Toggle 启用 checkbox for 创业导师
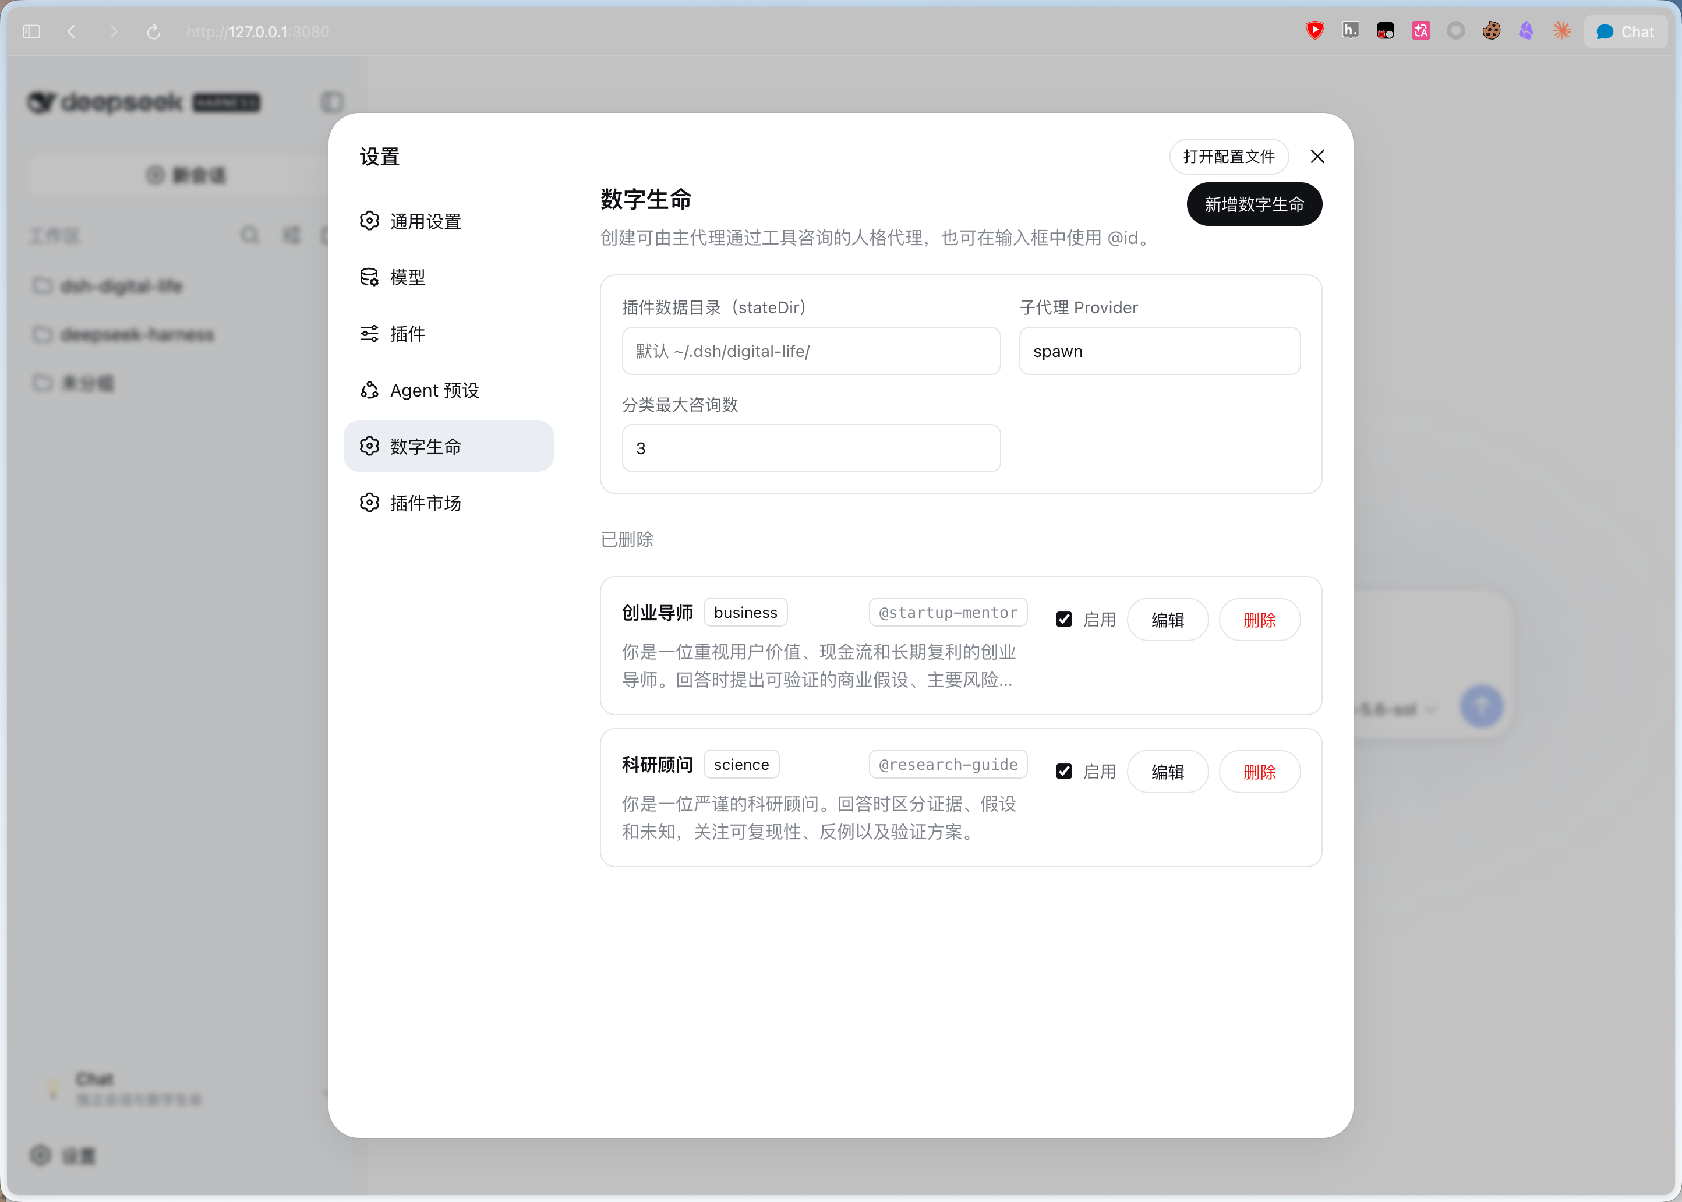Image resolution: width=1682 pixels, height=1202 pixels. 1064,620
